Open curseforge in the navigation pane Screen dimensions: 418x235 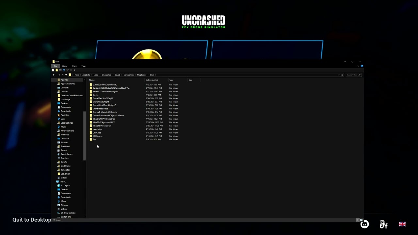pyautogui.click(x=65, y=99)
